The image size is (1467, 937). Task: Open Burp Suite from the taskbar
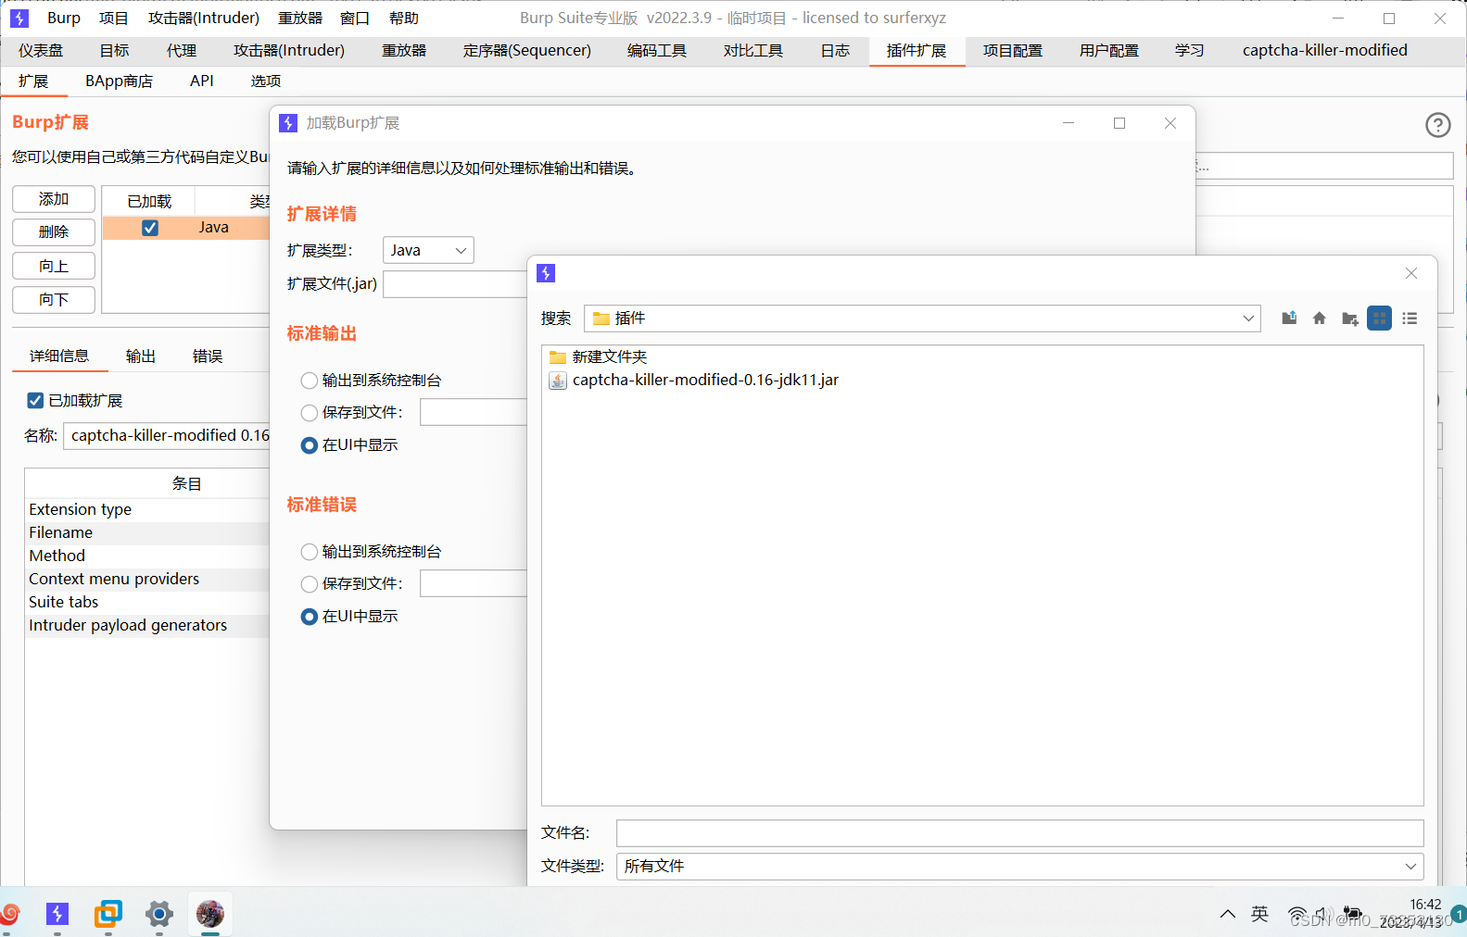click(x=57, y=915)
